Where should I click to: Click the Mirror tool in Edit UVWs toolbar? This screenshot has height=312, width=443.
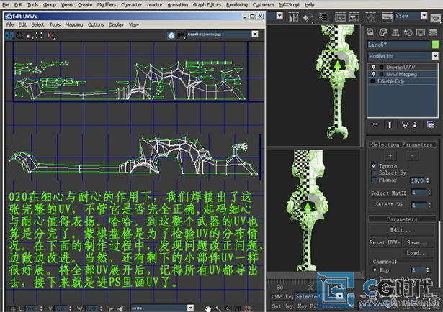[51, 35]
